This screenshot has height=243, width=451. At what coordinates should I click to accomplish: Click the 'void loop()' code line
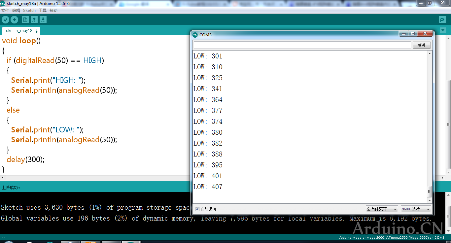click(x=21, y=41)
